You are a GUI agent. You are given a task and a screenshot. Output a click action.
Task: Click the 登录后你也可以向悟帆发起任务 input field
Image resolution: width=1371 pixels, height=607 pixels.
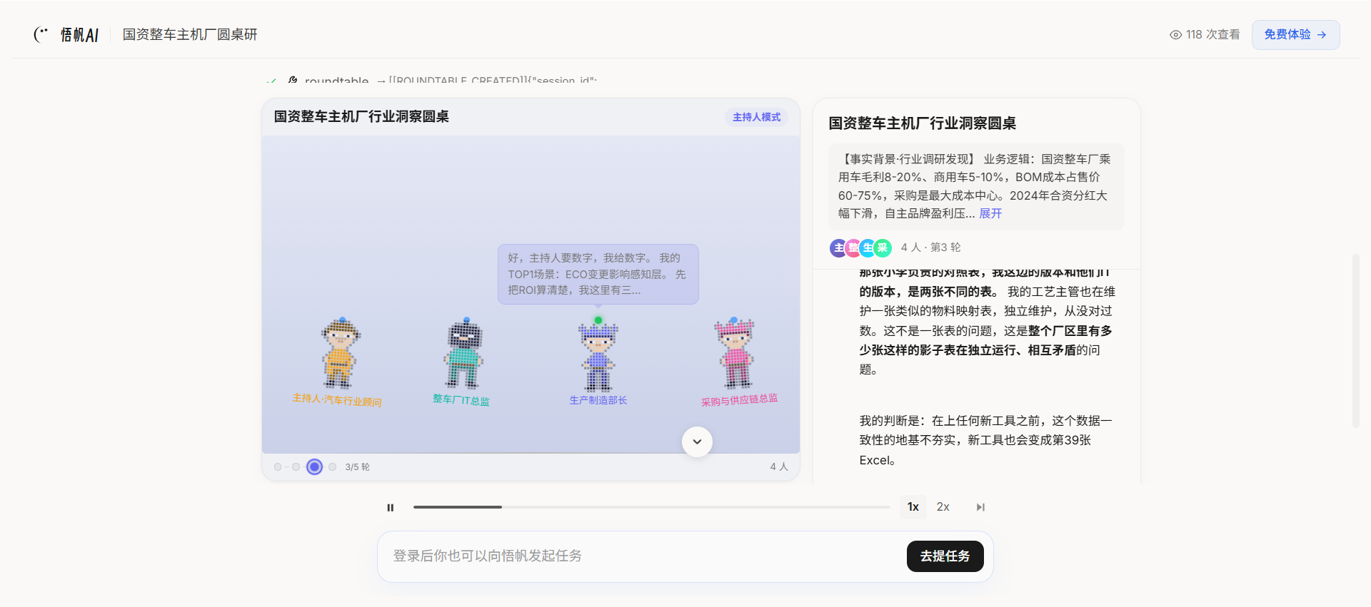pos(643,556)
